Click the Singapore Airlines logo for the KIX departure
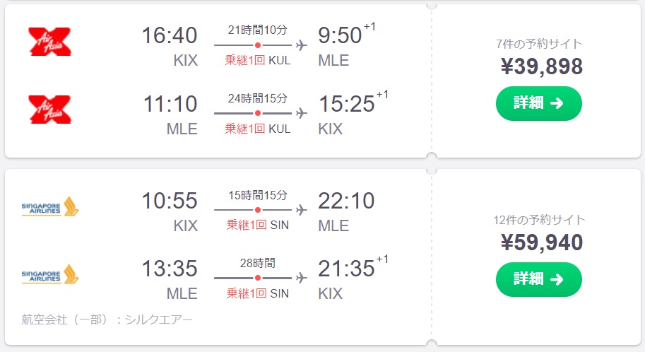Image resolution: width=645 pixels, height=352 pixels. pyautogui.click(x=49, y=206)
